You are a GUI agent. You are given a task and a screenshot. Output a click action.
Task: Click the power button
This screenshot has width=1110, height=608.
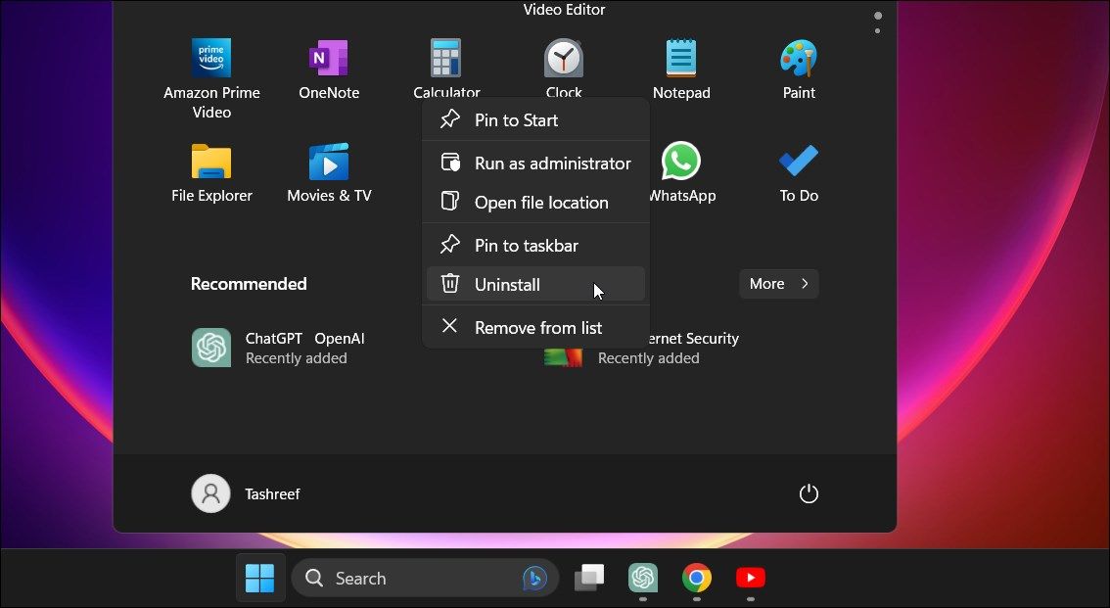(809, 493)
